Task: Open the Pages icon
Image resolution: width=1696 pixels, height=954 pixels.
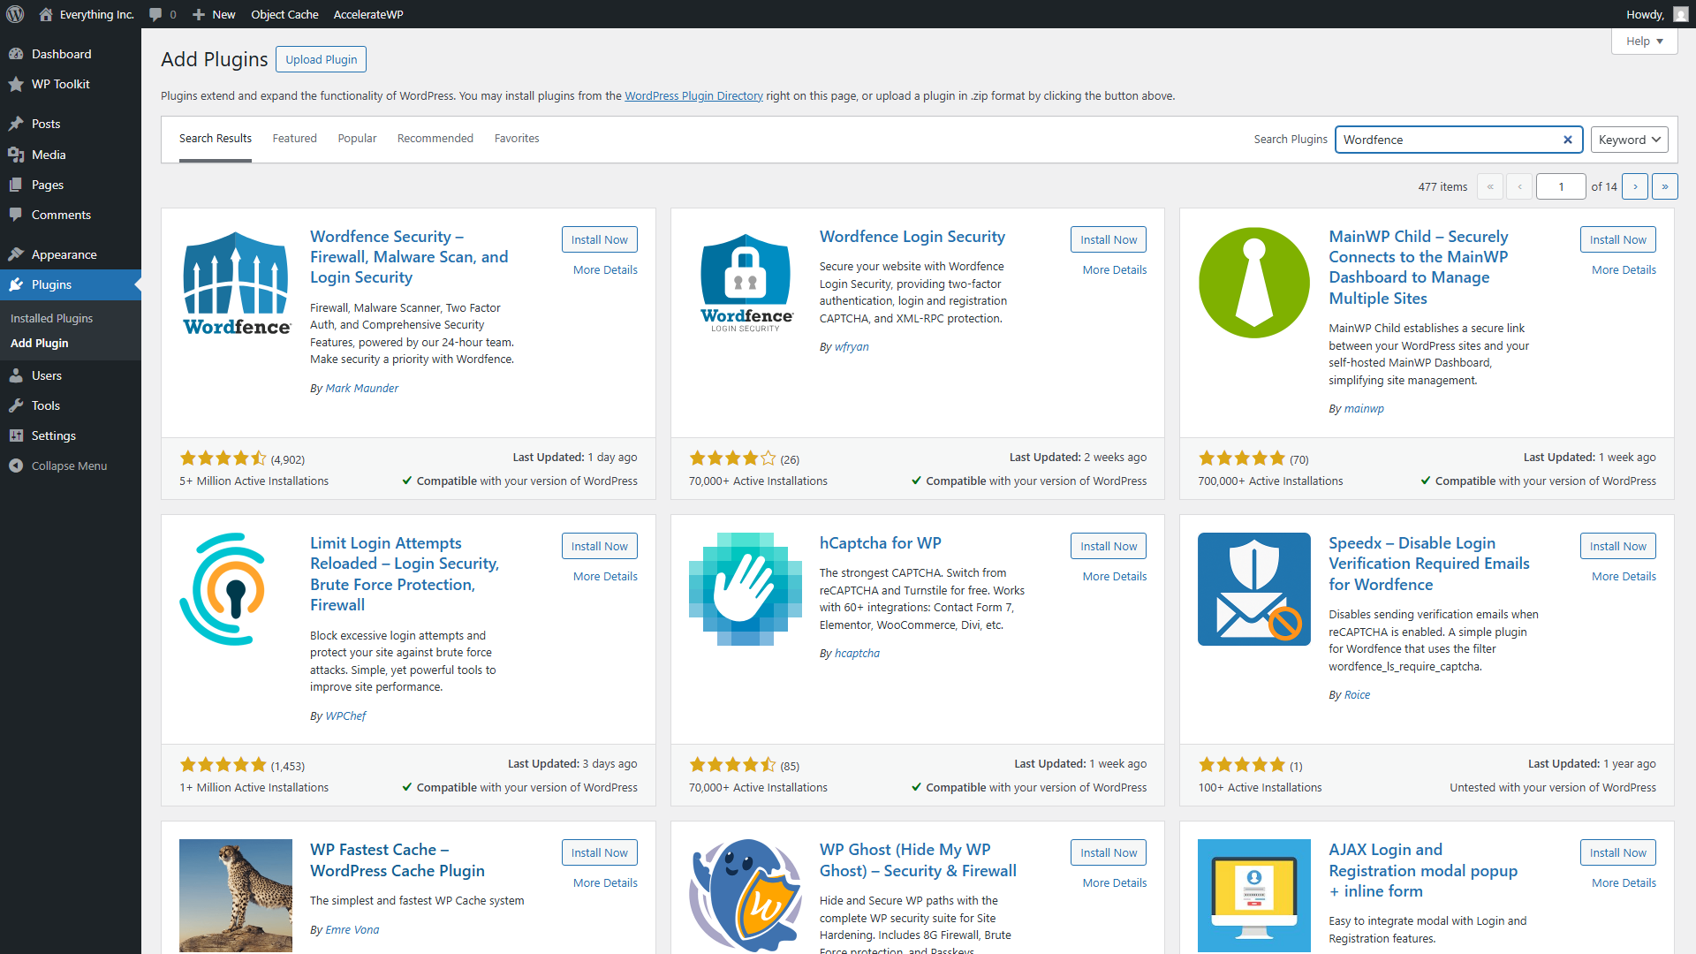Action: click(x=16, y=185)
